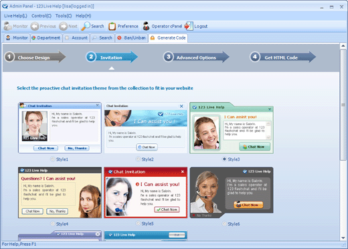Click the Style5 red invitation preview
The width and height of the screenshot is (348, 249).
pos(146,193)
